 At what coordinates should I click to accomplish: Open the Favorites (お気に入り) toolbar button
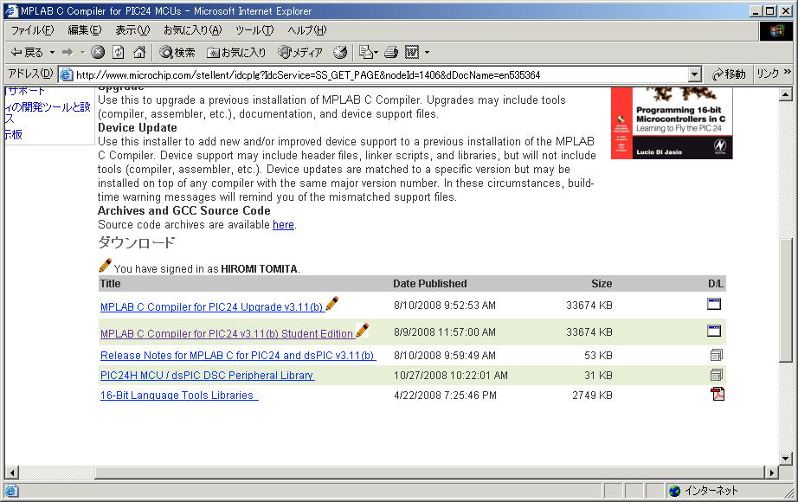point(236,53)
